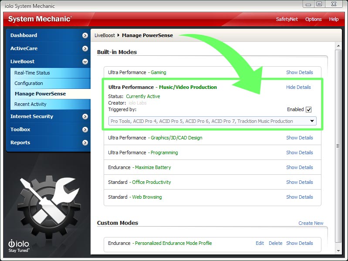
Task: Select Standard - Office Productivity row
Action: coord(213,182)
